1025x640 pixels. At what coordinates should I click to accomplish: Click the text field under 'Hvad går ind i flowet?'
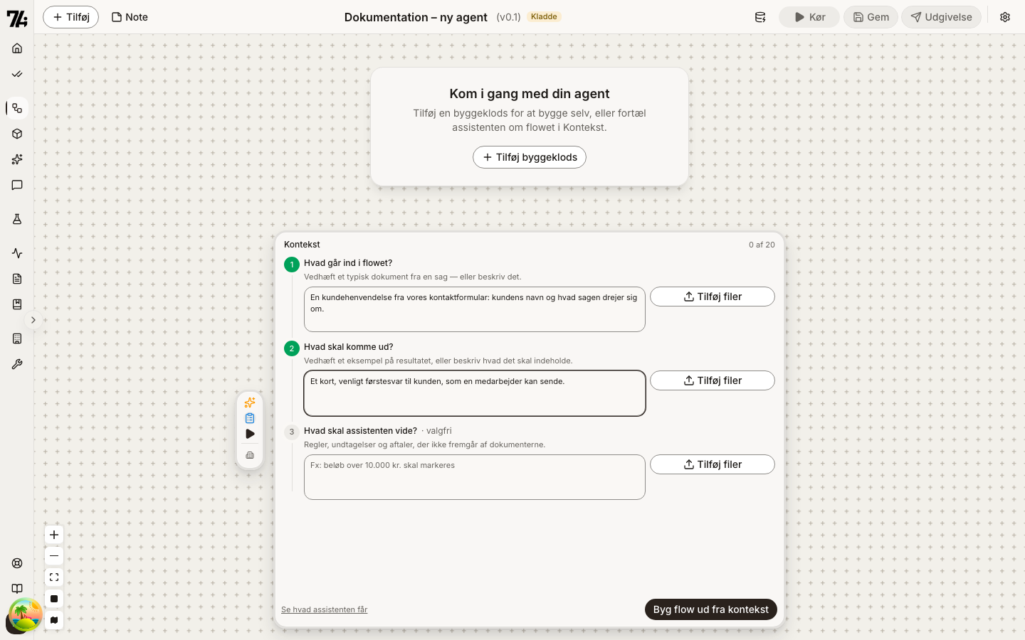point(475,309)
